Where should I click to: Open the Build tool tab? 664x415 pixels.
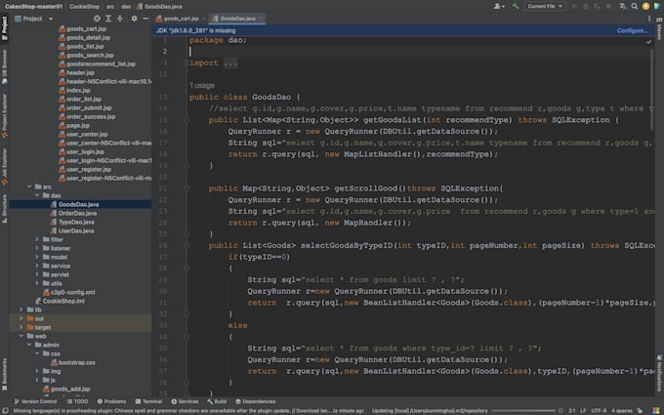pos(217,401)
